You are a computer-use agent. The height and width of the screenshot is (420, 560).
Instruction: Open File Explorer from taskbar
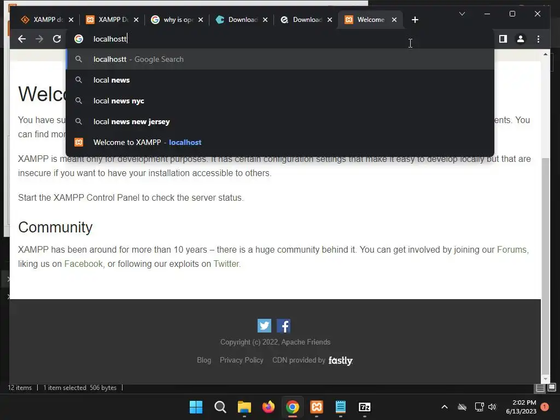[x=244, y=407]
